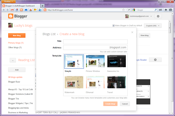The width and height of the screenshot is (175, 116).
Task: Open Blogger settings gear in header
Action: [158, 16]
